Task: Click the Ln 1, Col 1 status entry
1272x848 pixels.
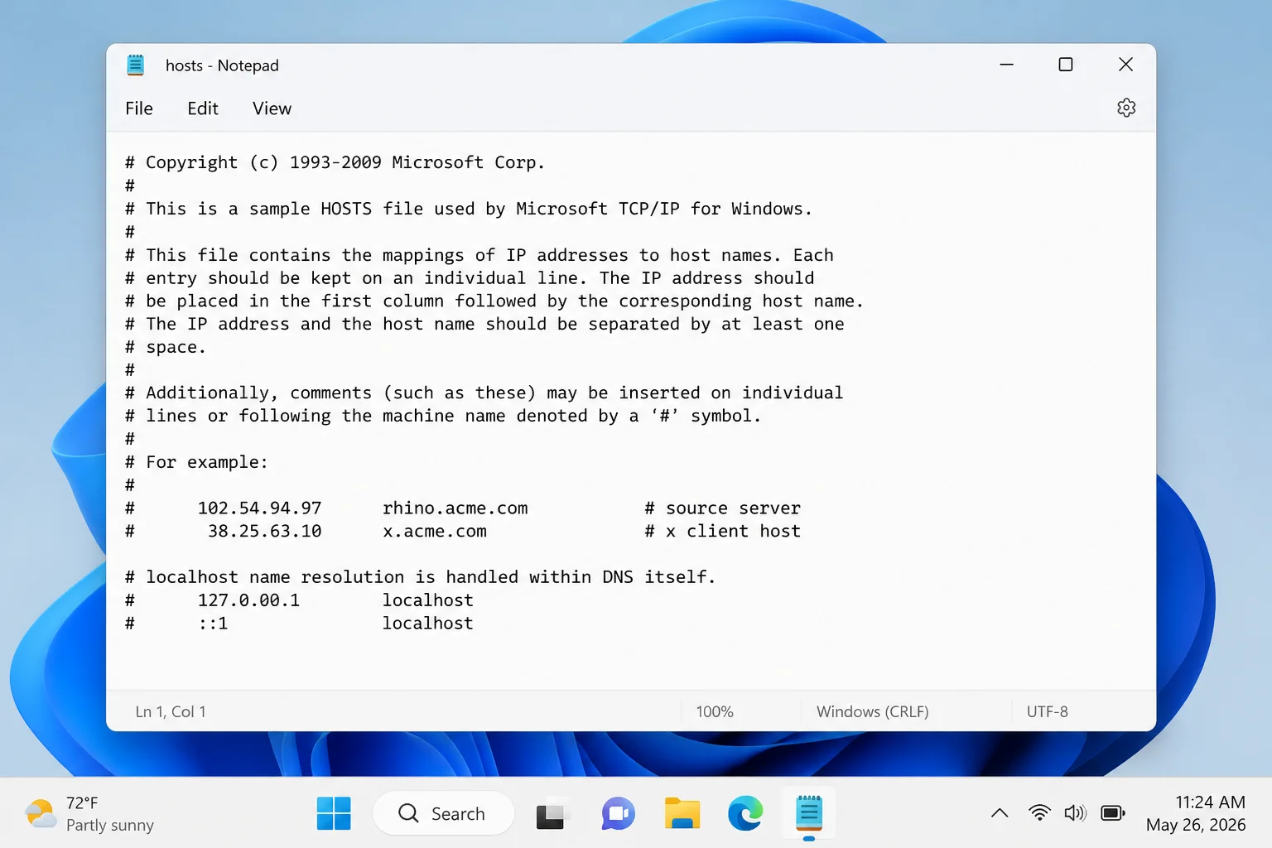Action: pyautogui.click(x=171, y=711)
